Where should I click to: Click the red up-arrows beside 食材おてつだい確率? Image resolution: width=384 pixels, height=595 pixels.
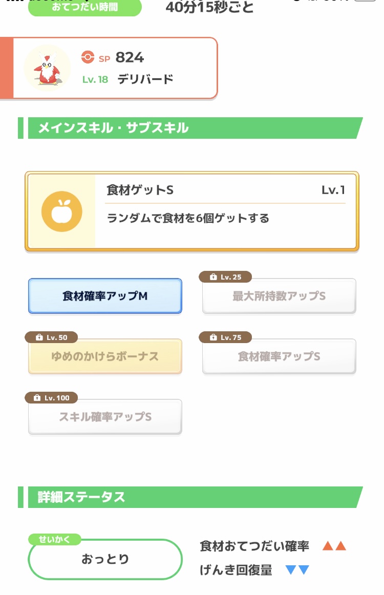coord(334,546)
